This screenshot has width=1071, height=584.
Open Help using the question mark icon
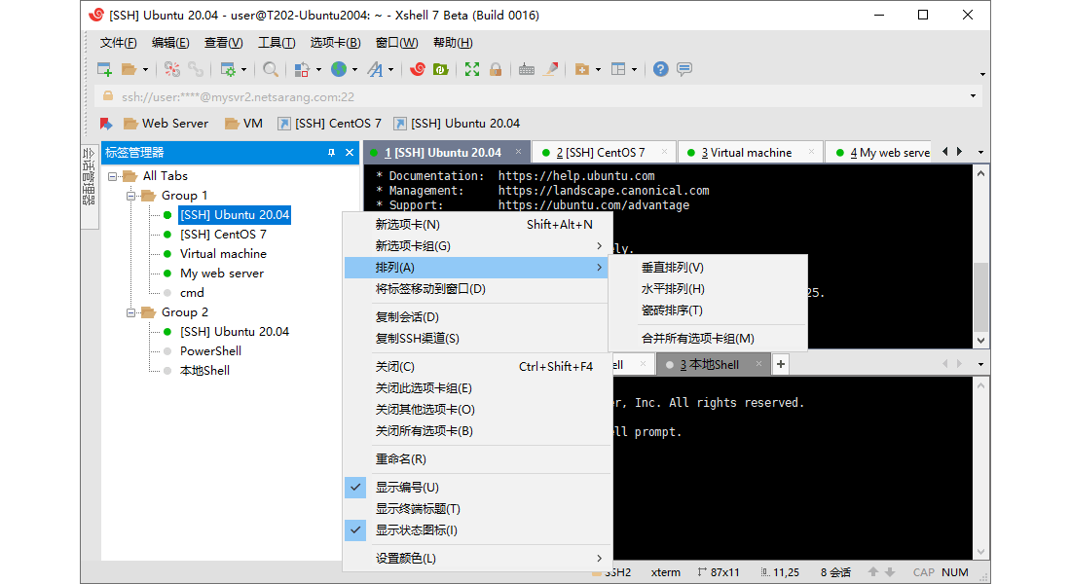tap(659, 69)
